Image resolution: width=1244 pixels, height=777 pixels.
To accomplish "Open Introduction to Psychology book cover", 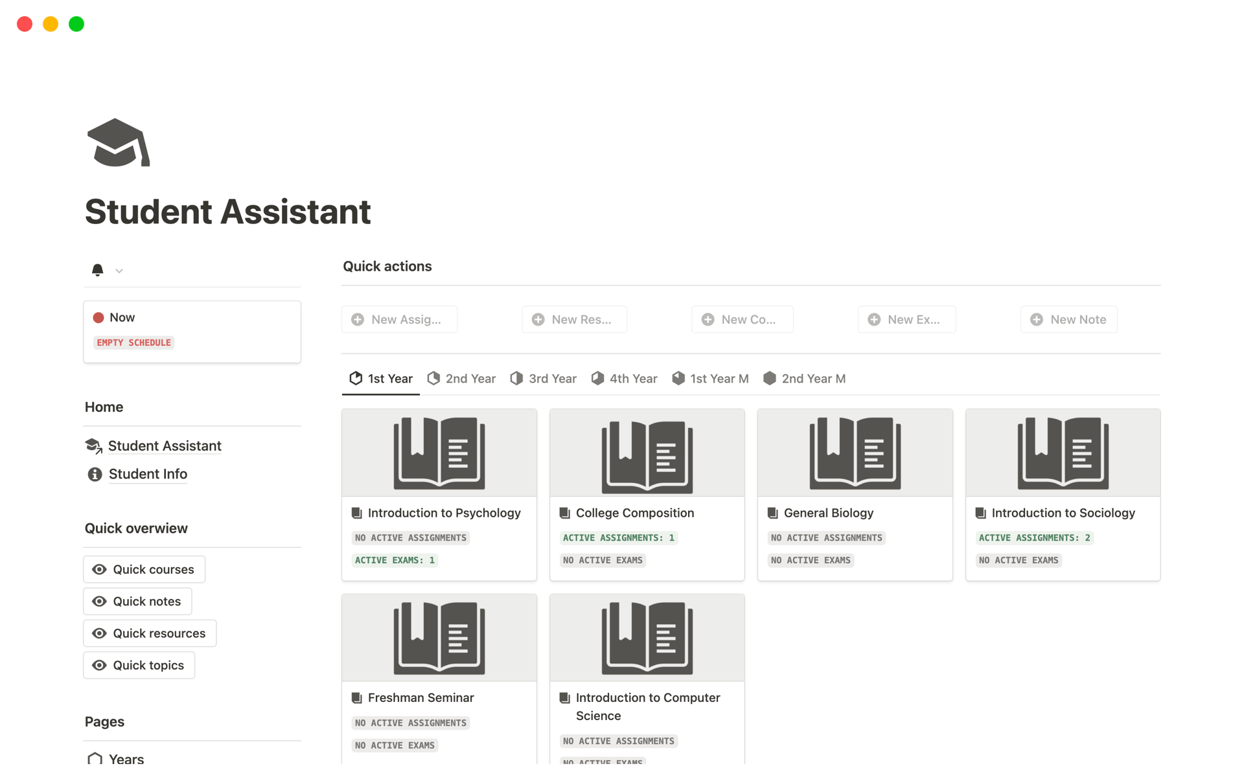I will point(439,453).
